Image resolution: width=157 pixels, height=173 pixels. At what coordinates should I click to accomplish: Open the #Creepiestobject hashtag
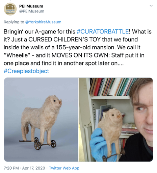[26, 71]
